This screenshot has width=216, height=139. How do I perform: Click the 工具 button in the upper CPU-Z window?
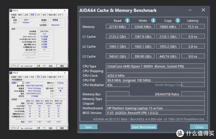(38, 66)
